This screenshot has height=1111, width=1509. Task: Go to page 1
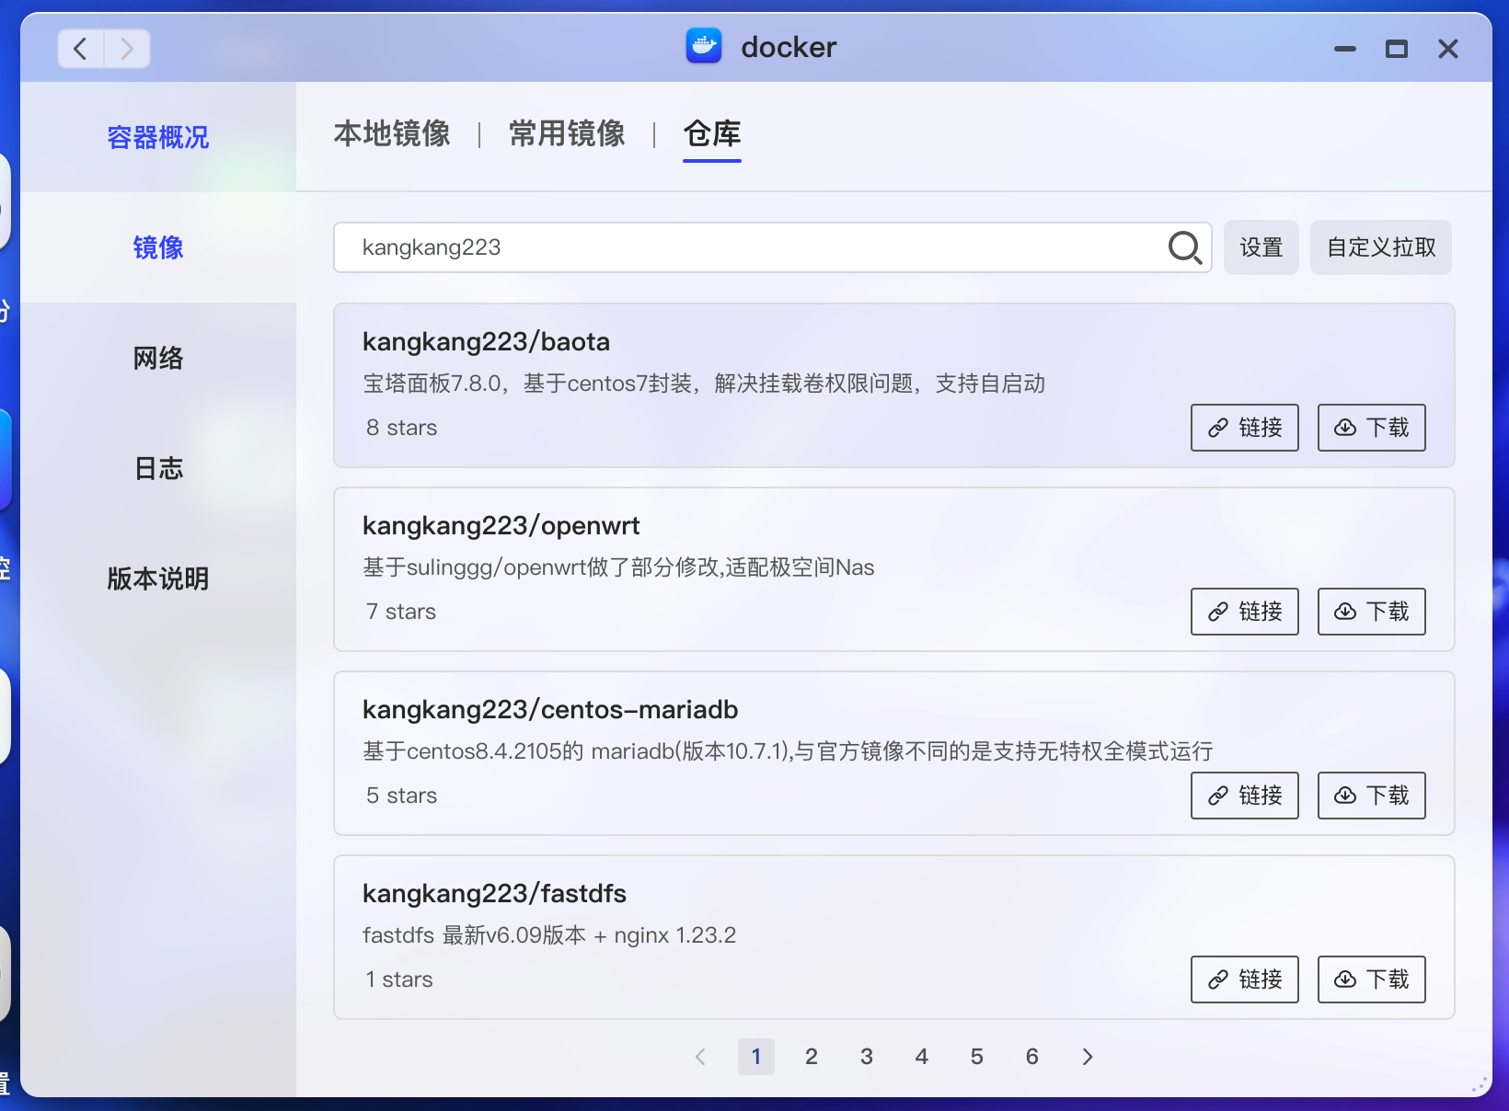click(756, 1057)
